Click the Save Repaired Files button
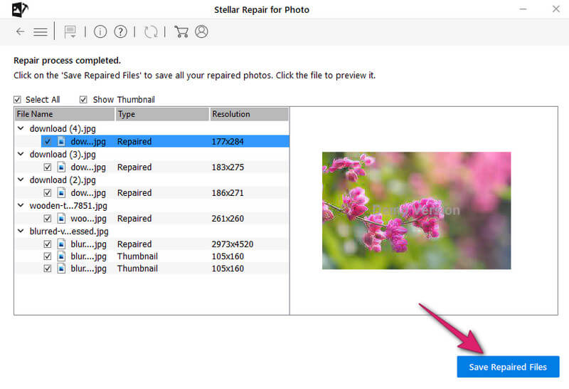The image size is (569, 389). click(x=508, y=367)
